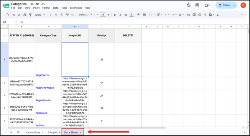The image size is (250, 136).
Task: Toggle bold formatting
Action: click(115, 15)
